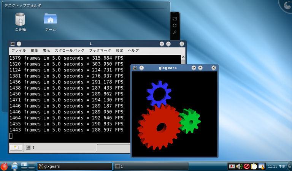Click the line reading 224.731 FPS
292x171 pixels.
pos(66,70)
